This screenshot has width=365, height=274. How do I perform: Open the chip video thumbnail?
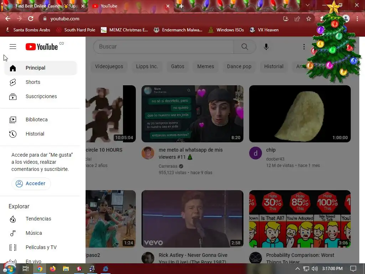click(x=300, y=114)
